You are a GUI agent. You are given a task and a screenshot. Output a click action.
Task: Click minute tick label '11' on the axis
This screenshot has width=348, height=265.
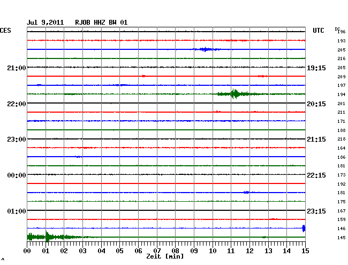(231, 251)
